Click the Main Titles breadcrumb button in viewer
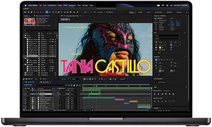The height and width of the screenshot is (127, 212). (x=65, y=19)
